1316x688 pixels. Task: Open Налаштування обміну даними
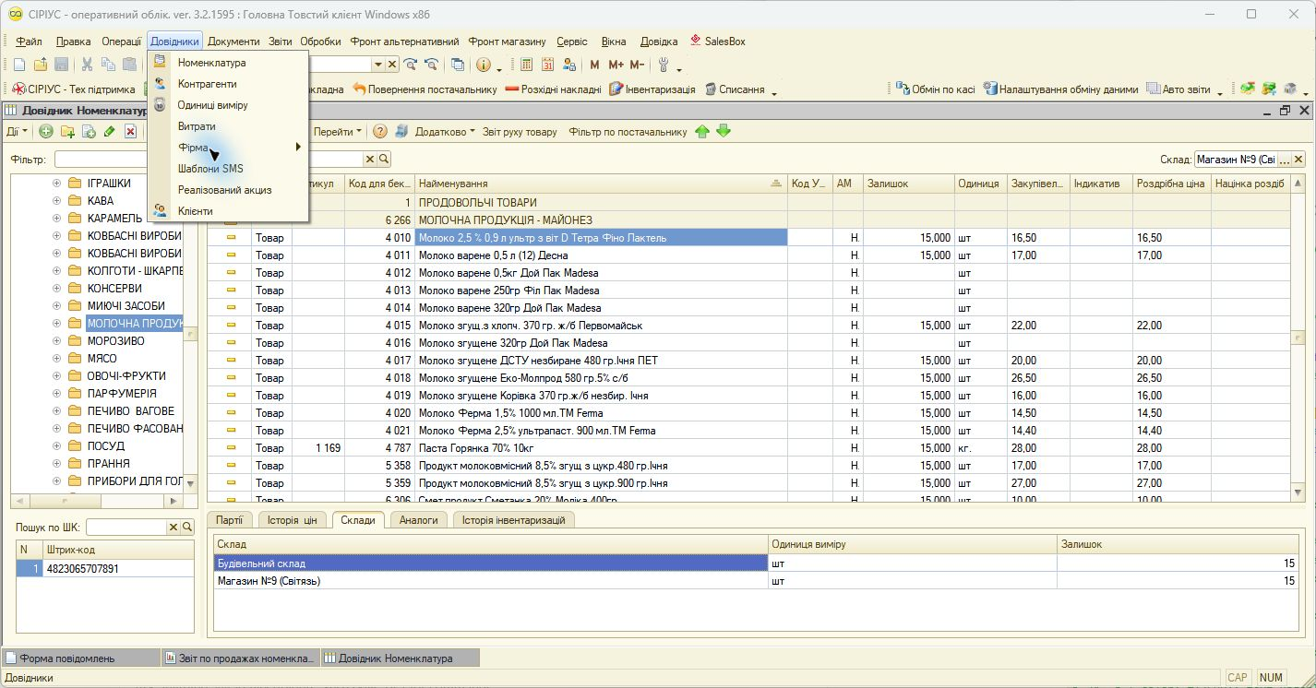1061,89
